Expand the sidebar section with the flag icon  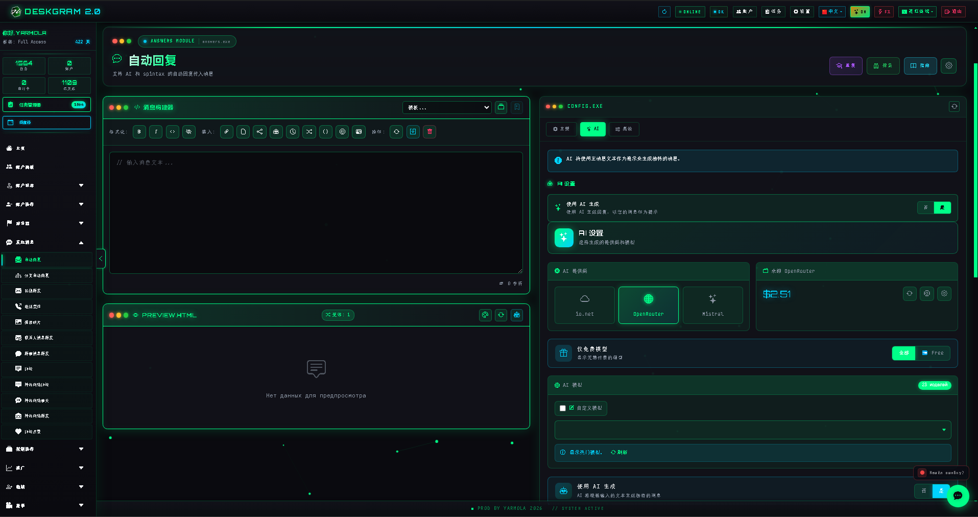[46, 223]
